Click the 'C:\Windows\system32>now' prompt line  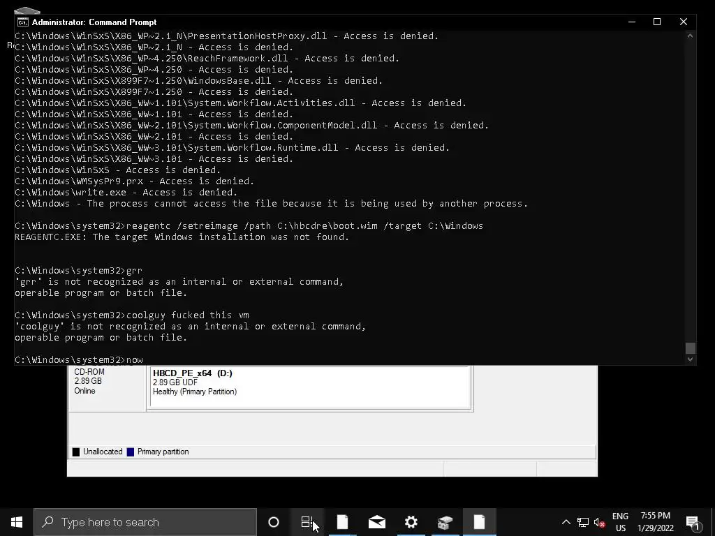[x=79, y=360]
